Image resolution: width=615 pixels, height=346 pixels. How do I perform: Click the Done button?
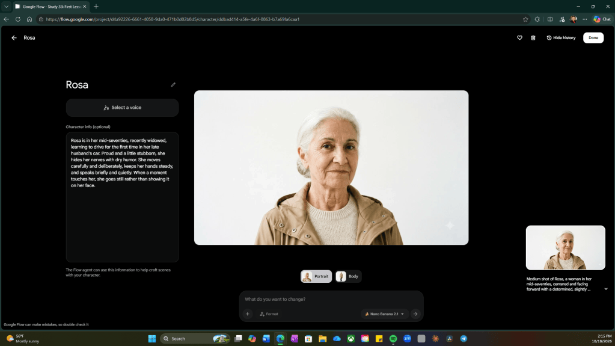click(x=593, y=38)
